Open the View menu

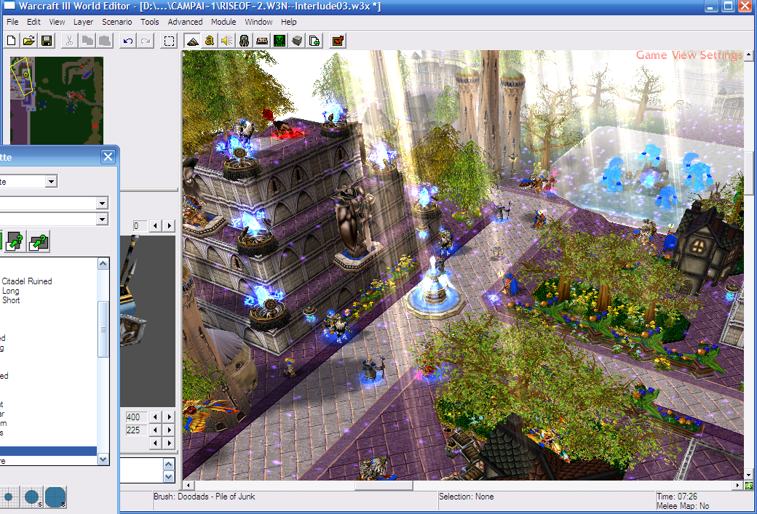click(57, 22)
